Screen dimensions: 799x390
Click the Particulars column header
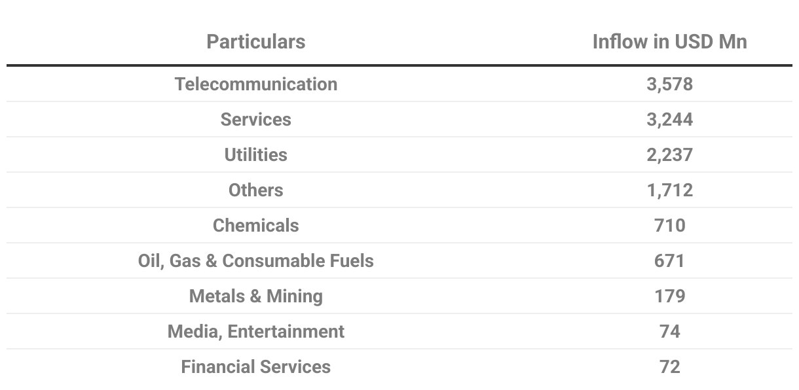255,42
